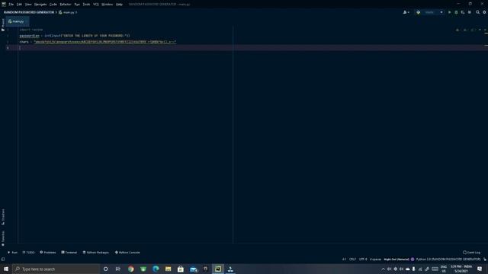
Task: Toggle the read-only lock icon
Action: pos(485,259)
